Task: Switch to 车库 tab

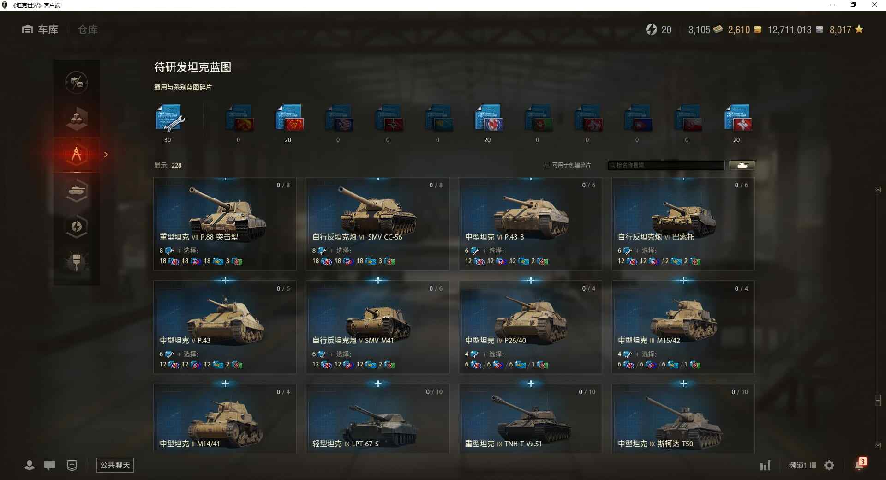Action: point(40,30)
